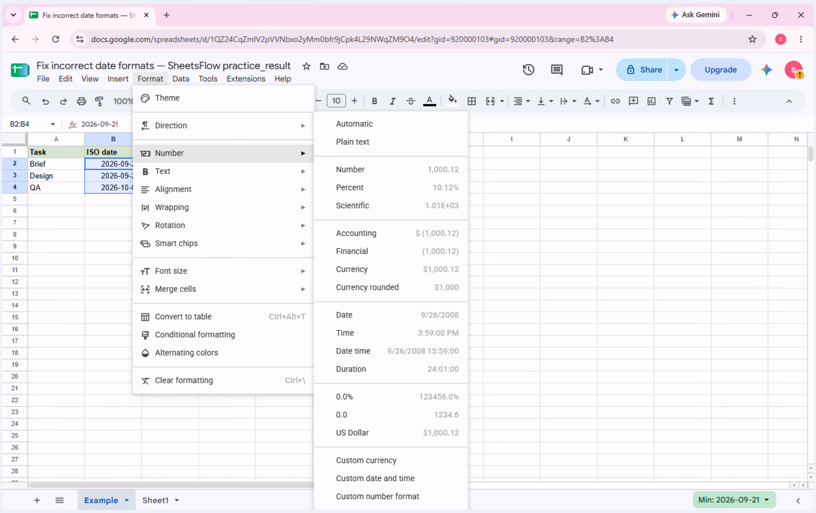
Task: Open the comments panel icon
Action: point(557,70)
